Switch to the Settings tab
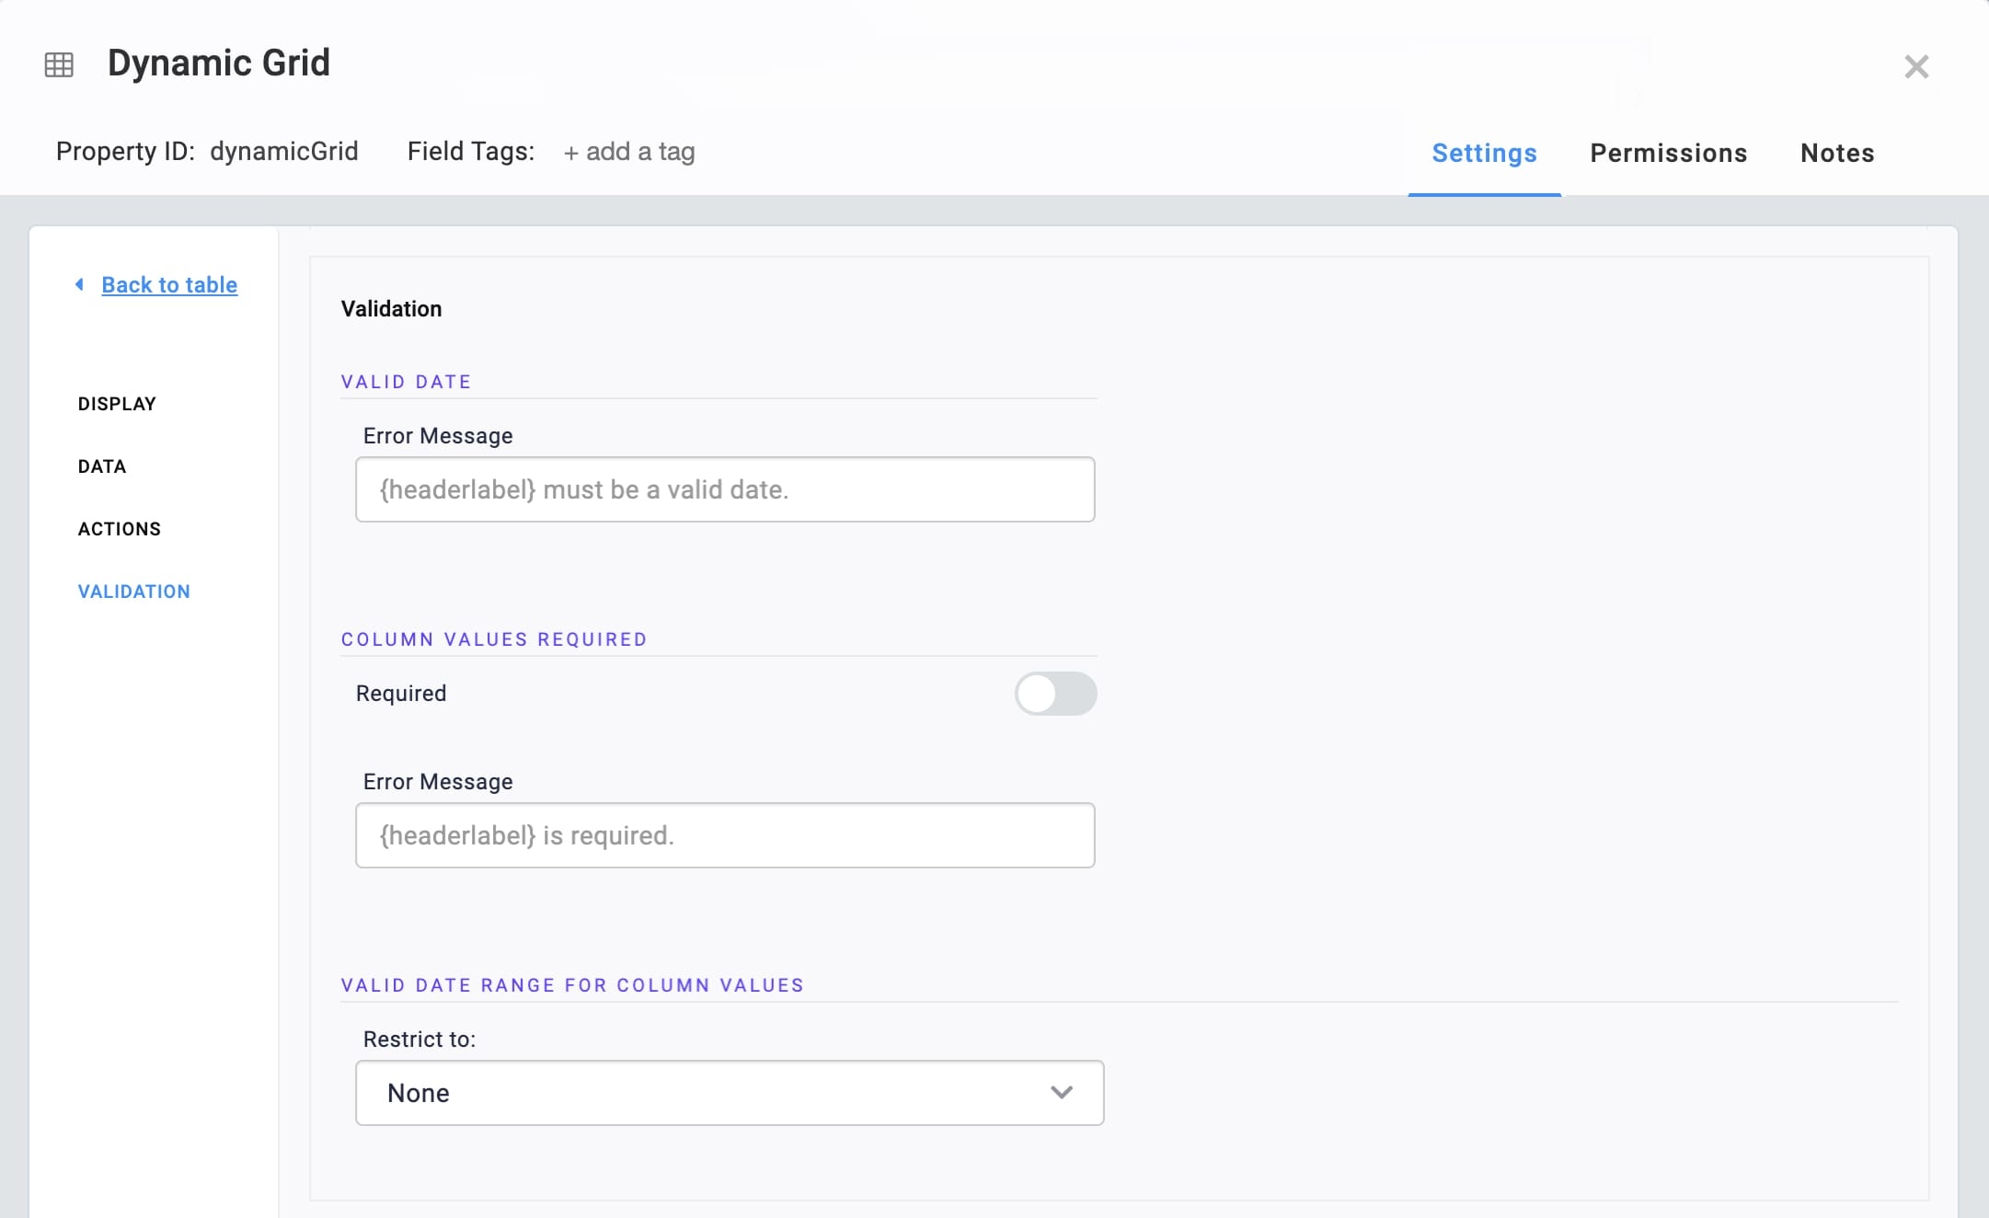 [x=1484, y=153]
